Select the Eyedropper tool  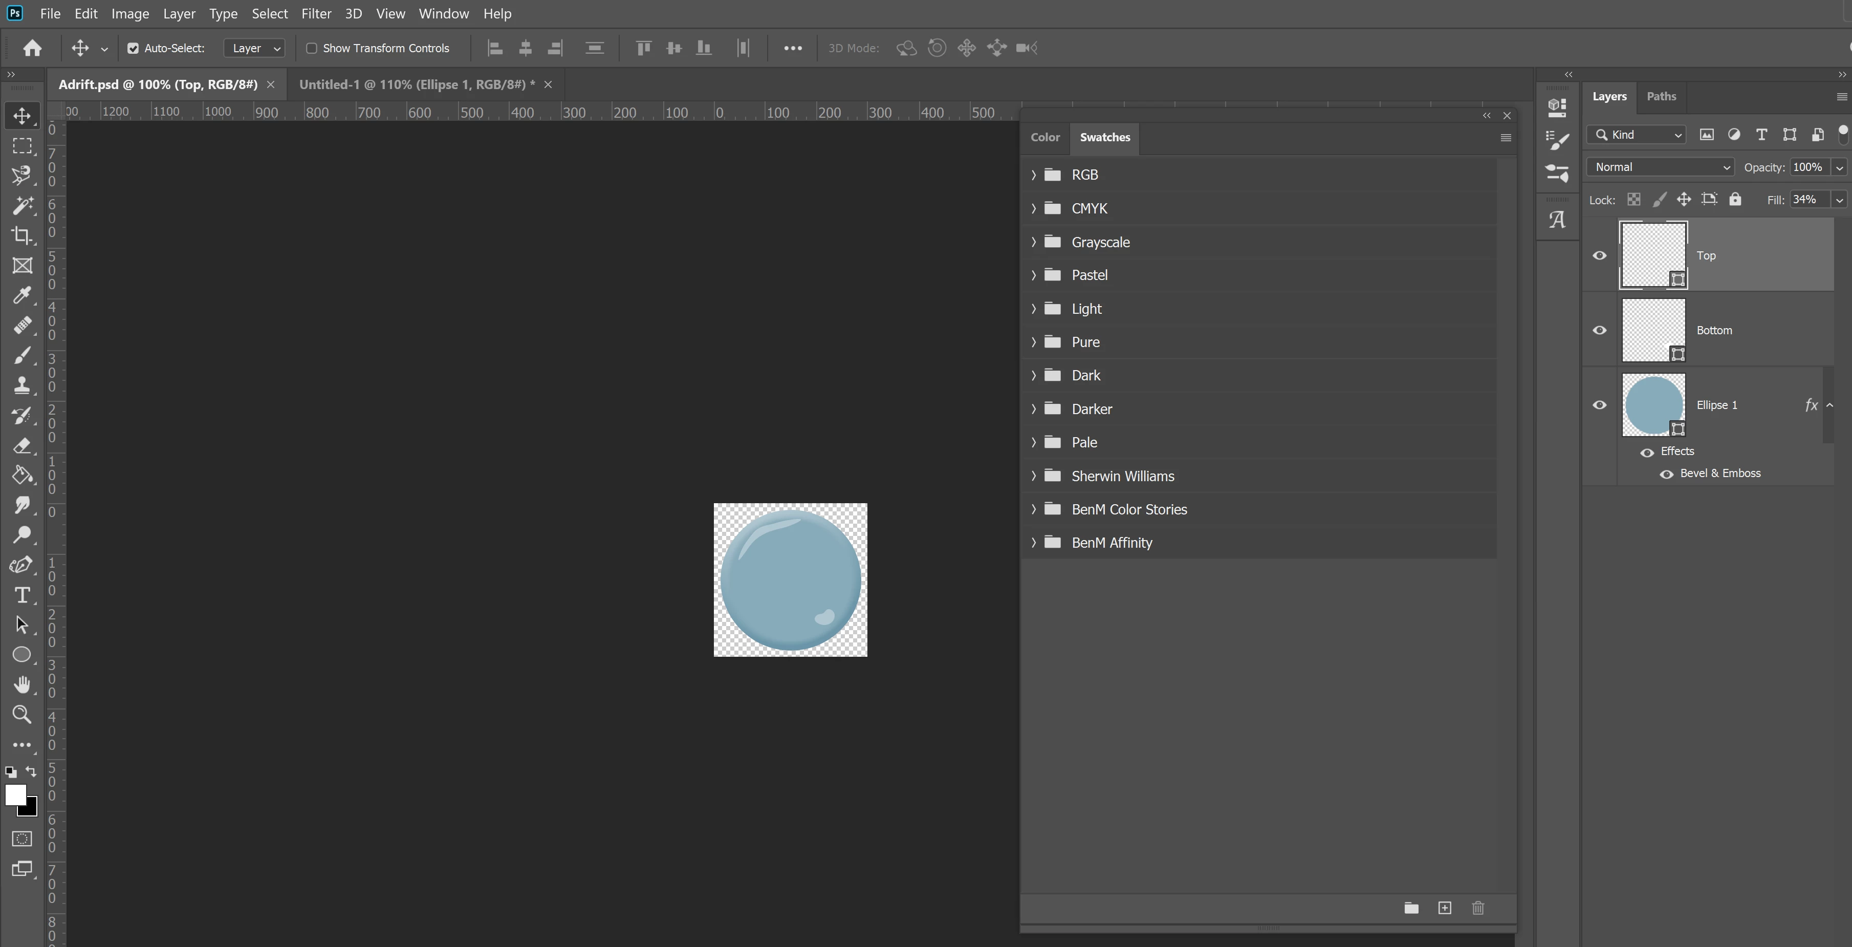pos(21,295)
